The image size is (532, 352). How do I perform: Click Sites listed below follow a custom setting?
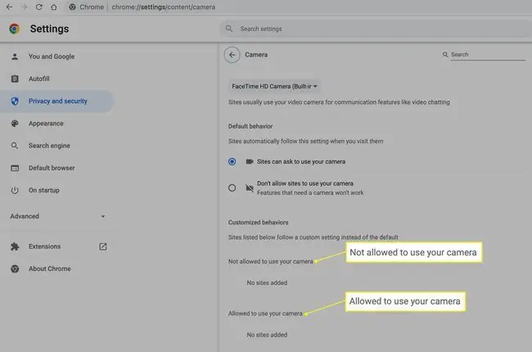(x=313, y=237)
